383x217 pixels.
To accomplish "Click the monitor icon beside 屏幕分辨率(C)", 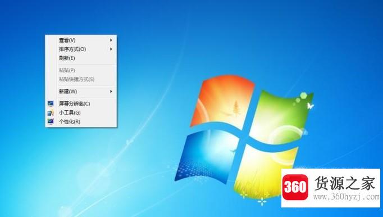I will coord(51,104).
